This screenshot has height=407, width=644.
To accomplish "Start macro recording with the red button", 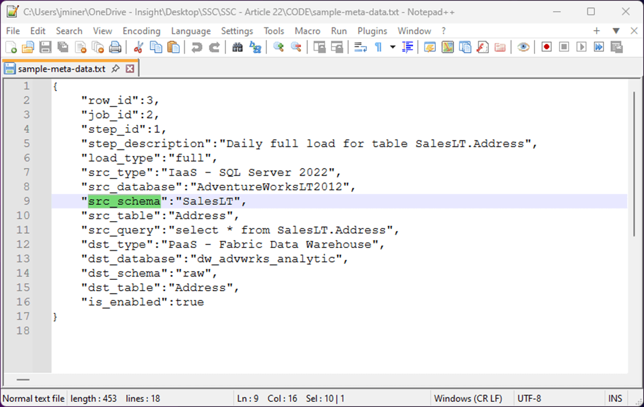I will point(546,47).
